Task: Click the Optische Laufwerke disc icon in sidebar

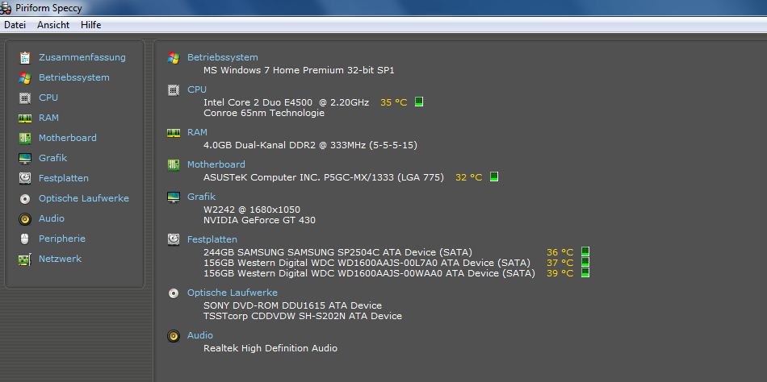Action: point(25,199)
